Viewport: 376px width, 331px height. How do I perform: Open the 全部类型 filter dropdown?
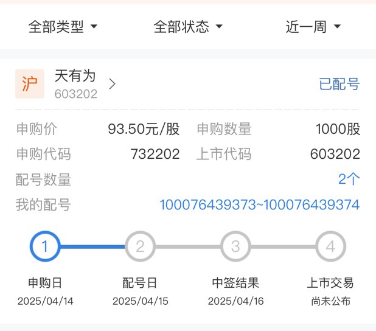[x=63, y=26]
